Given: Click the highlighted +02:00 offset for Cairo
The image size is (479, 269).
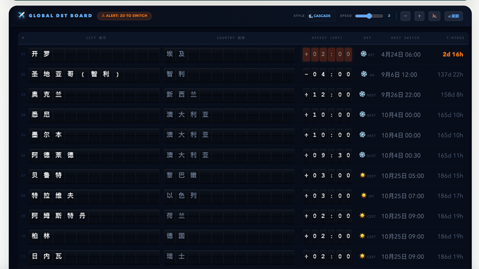Looking at the screenshot, I should 327,54.
